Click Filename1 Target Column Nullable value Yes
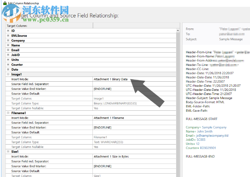250x177 pixels. click(x=96, y=147)
